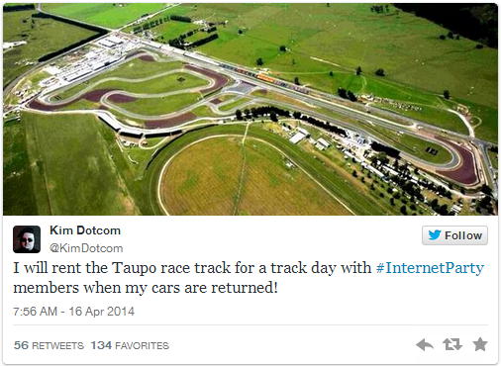The width and height of the screenshot is (501, 366).
Task: Click the word RETWEETS in the stats row
Action: 57,345
